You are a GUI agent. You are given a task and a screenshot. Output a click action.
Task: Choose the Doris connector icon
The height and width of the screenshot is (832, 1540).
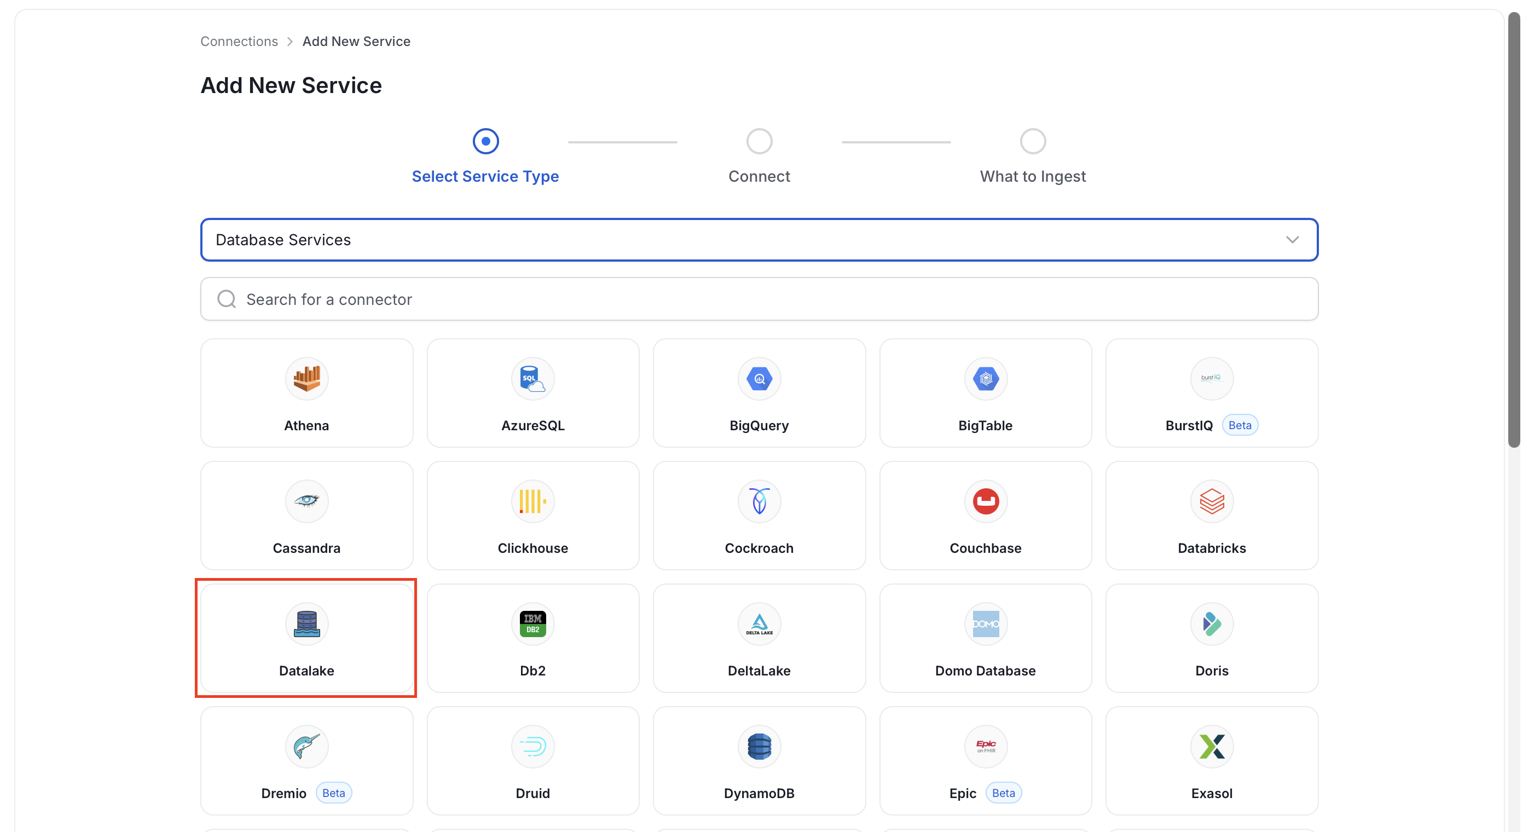1212,624
